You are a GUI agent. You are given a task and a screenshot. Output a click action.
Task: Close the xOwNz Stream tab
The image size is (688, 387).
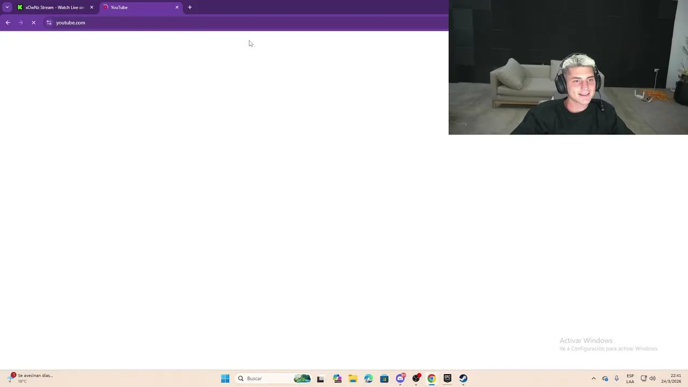pyautogui.click(x=91, y=8)
